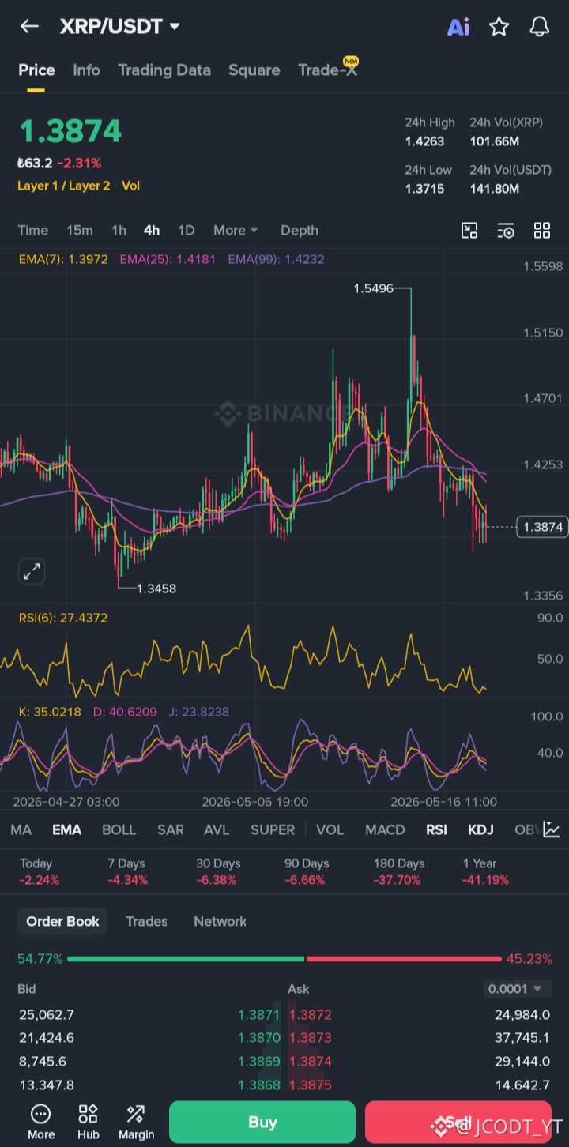
Task: Open the More menu icon
Action: pos(41,1123)
